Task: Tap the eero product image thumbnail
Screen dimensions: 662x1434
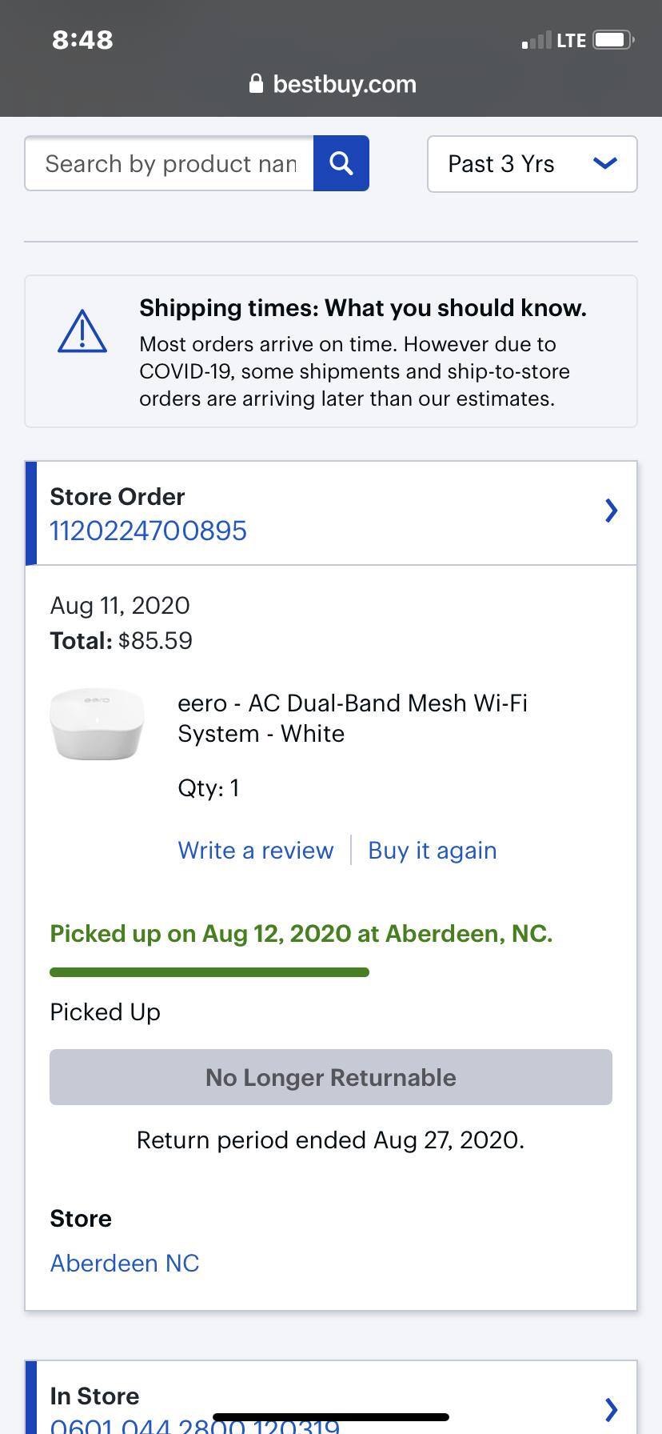Action: point(97,724)
